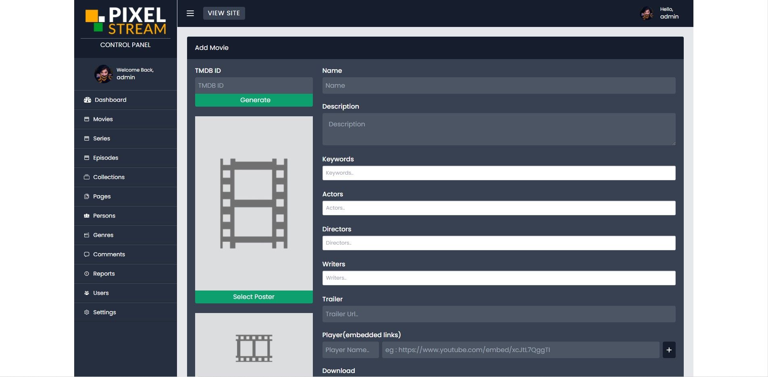
Task: Open the Series menu item
Action: coord(102,138)
